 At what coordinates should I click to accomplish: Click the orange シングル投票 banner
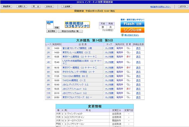click(132, 30)
